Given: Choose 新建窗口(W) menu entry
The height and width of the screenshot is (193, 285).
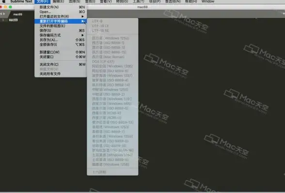Looking at the screenshot, I should (61, 52).
